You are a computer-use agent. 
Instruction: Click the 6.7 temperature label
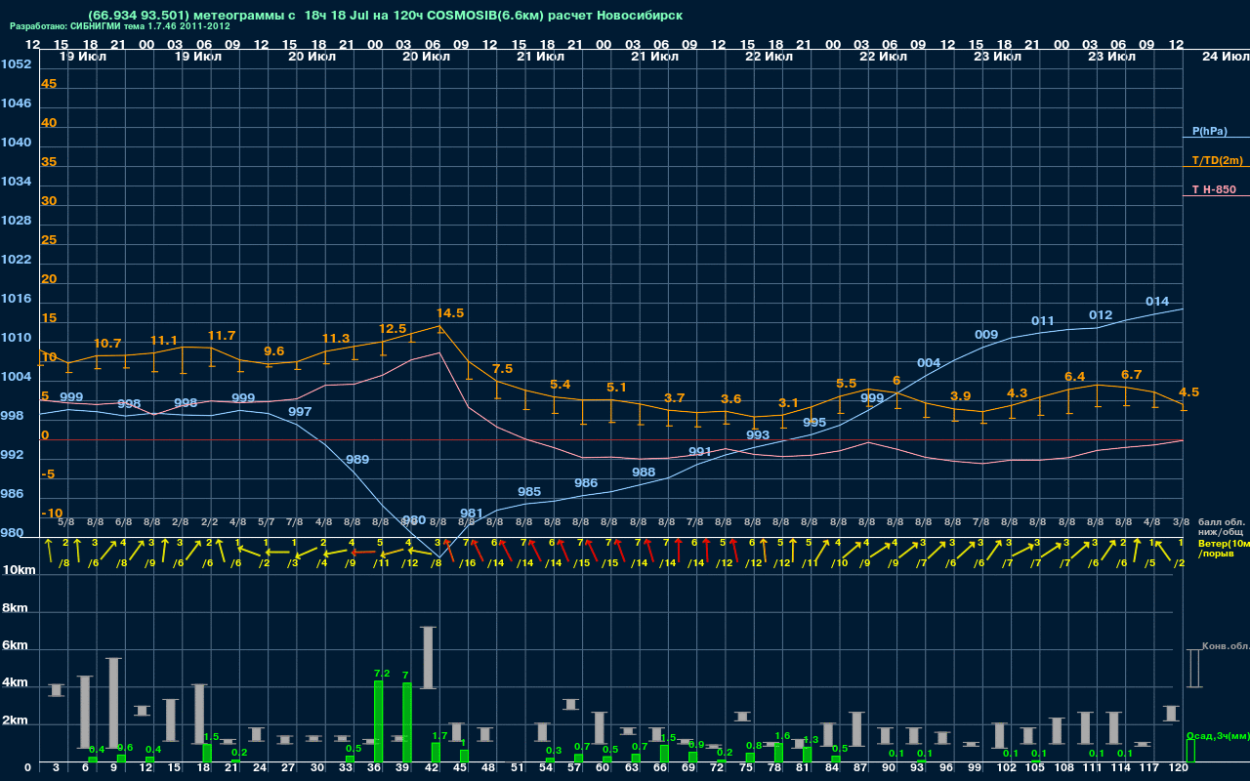click(x=1131, y=375)
